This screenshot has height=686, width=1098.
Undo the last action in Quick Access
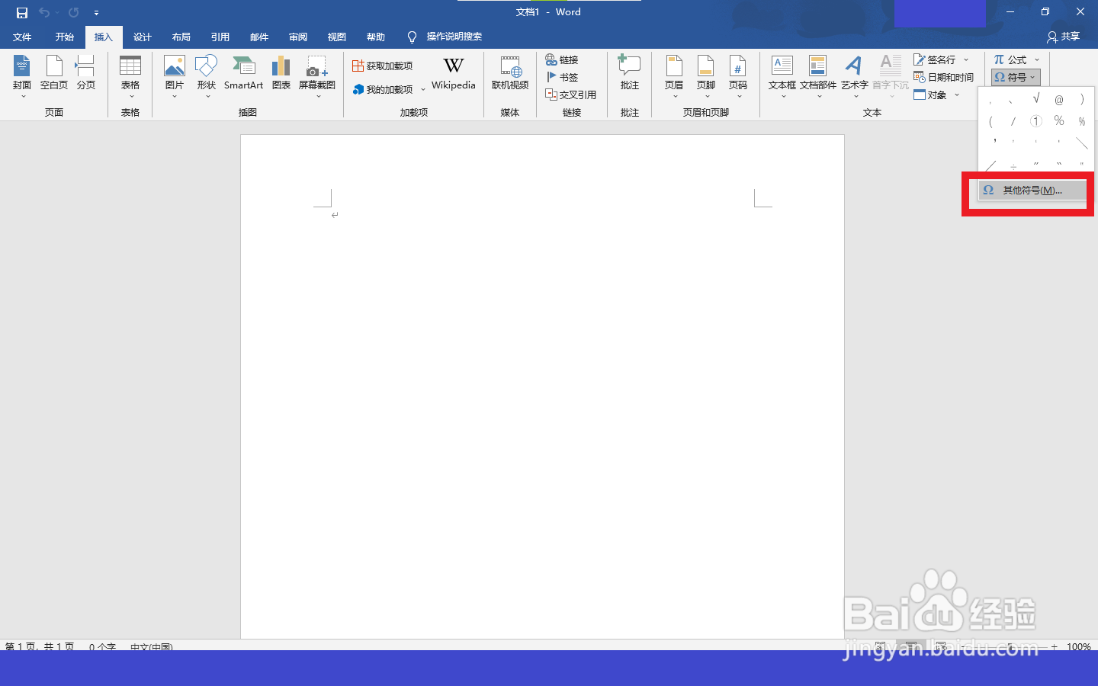(44, 12)
